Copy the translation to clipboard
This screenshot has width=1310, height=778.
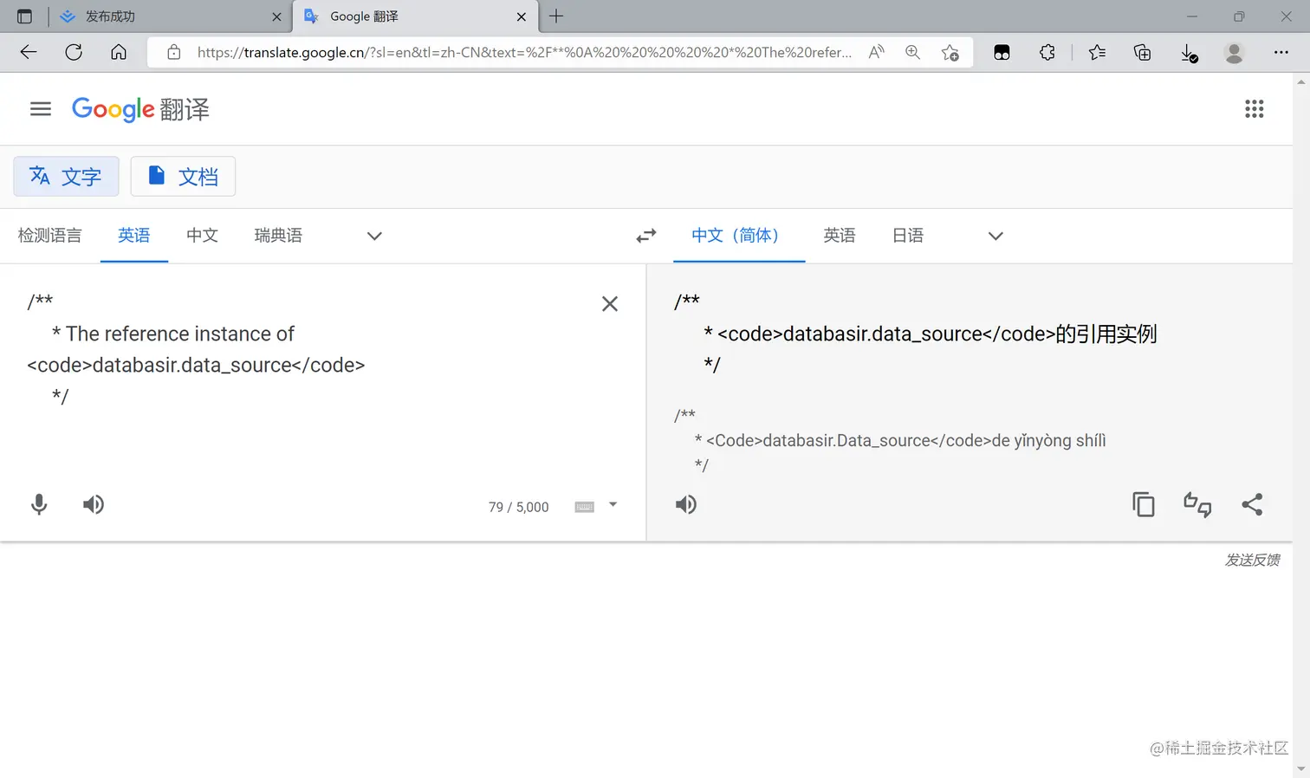(1144, 504)
